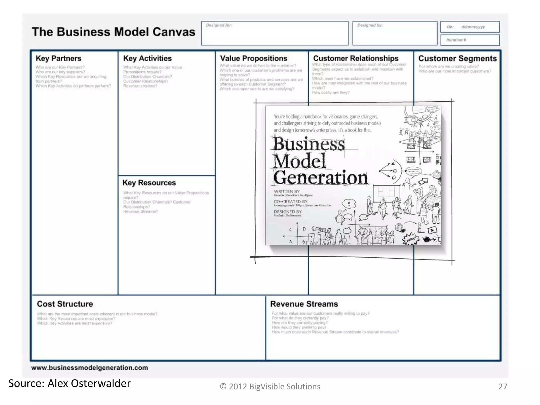Viewport: 540px width, 405px height.
Task: Click "Who are our Key Partners?" text
Action: tap(60, 67)
